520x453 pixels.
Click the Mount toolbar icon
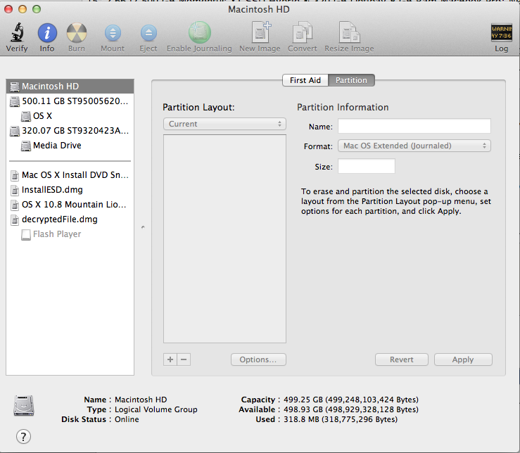point(113,33)
